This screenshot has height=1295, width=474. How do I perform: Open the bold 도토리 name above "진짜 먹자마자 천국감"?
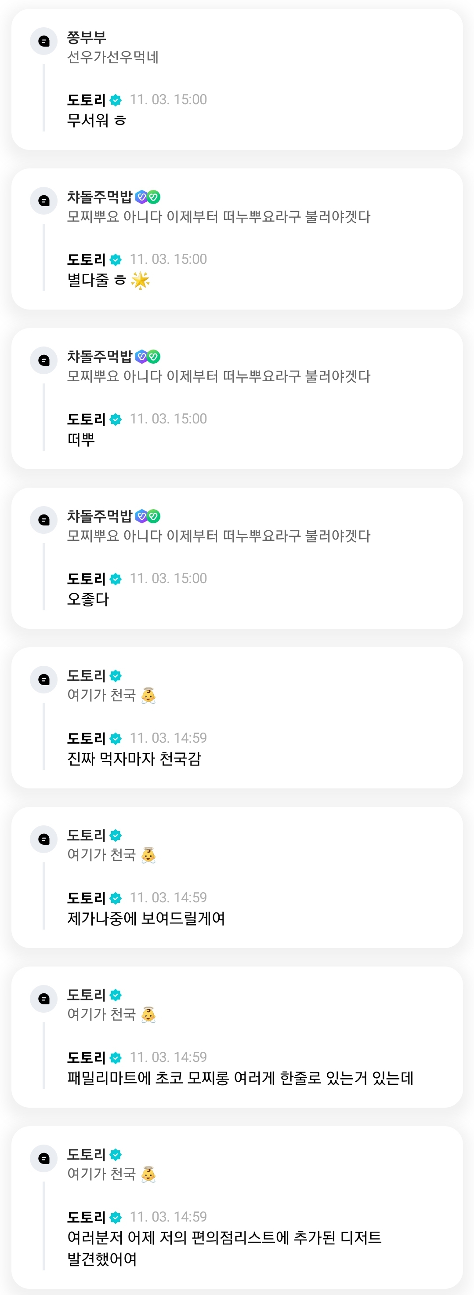87,738
